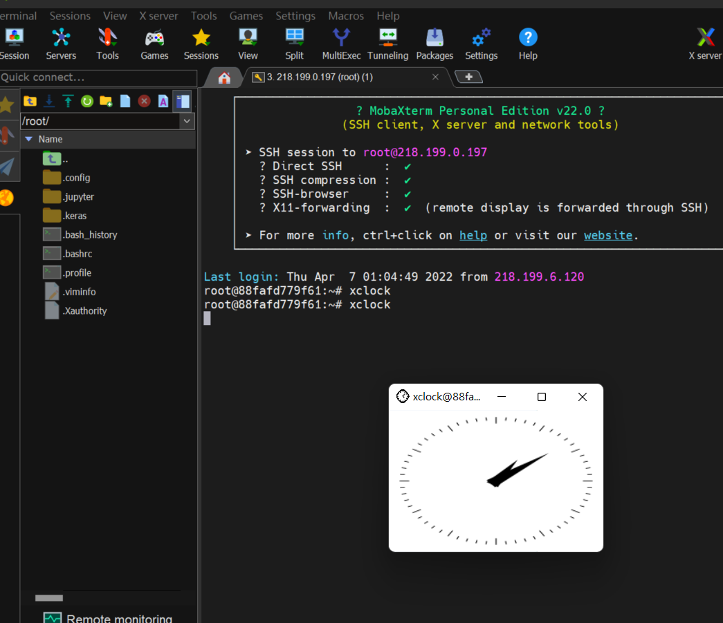Click the home tab icon
Image resolution: width=723 pixels, height=623 pixels.
click(x=224, y=77)
